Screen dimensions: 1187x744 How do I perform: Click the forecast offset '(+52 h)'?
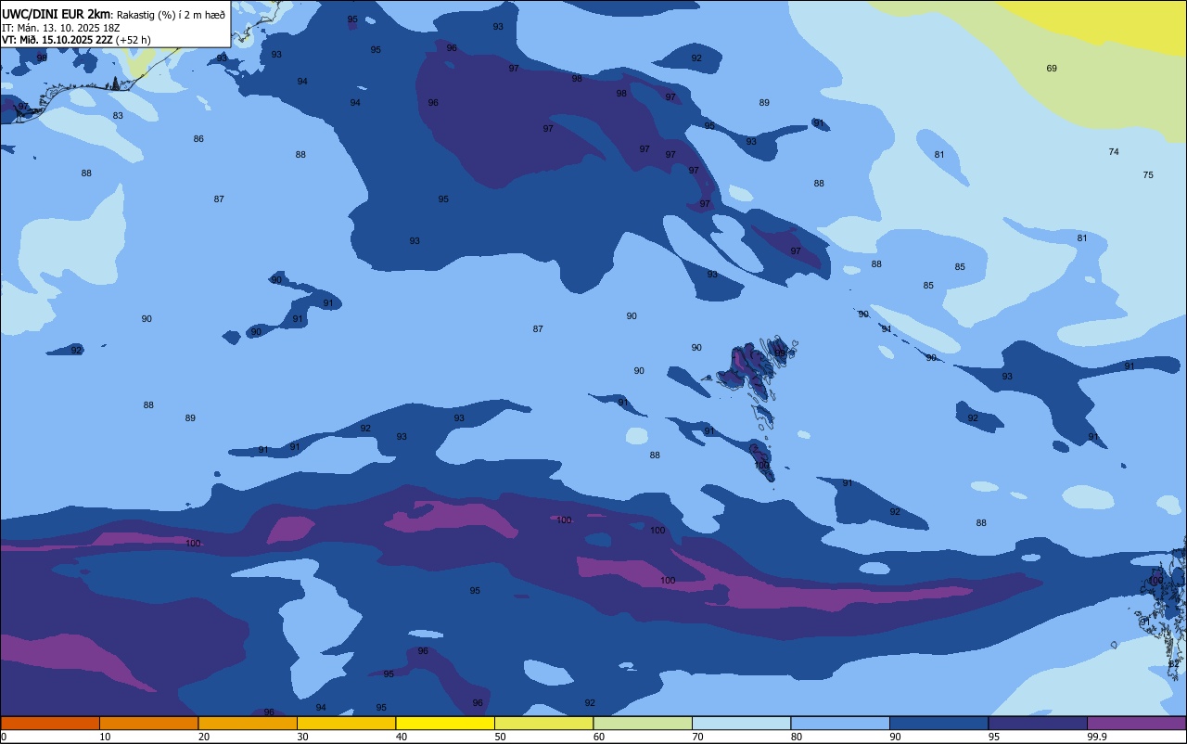tap(134, 40)
